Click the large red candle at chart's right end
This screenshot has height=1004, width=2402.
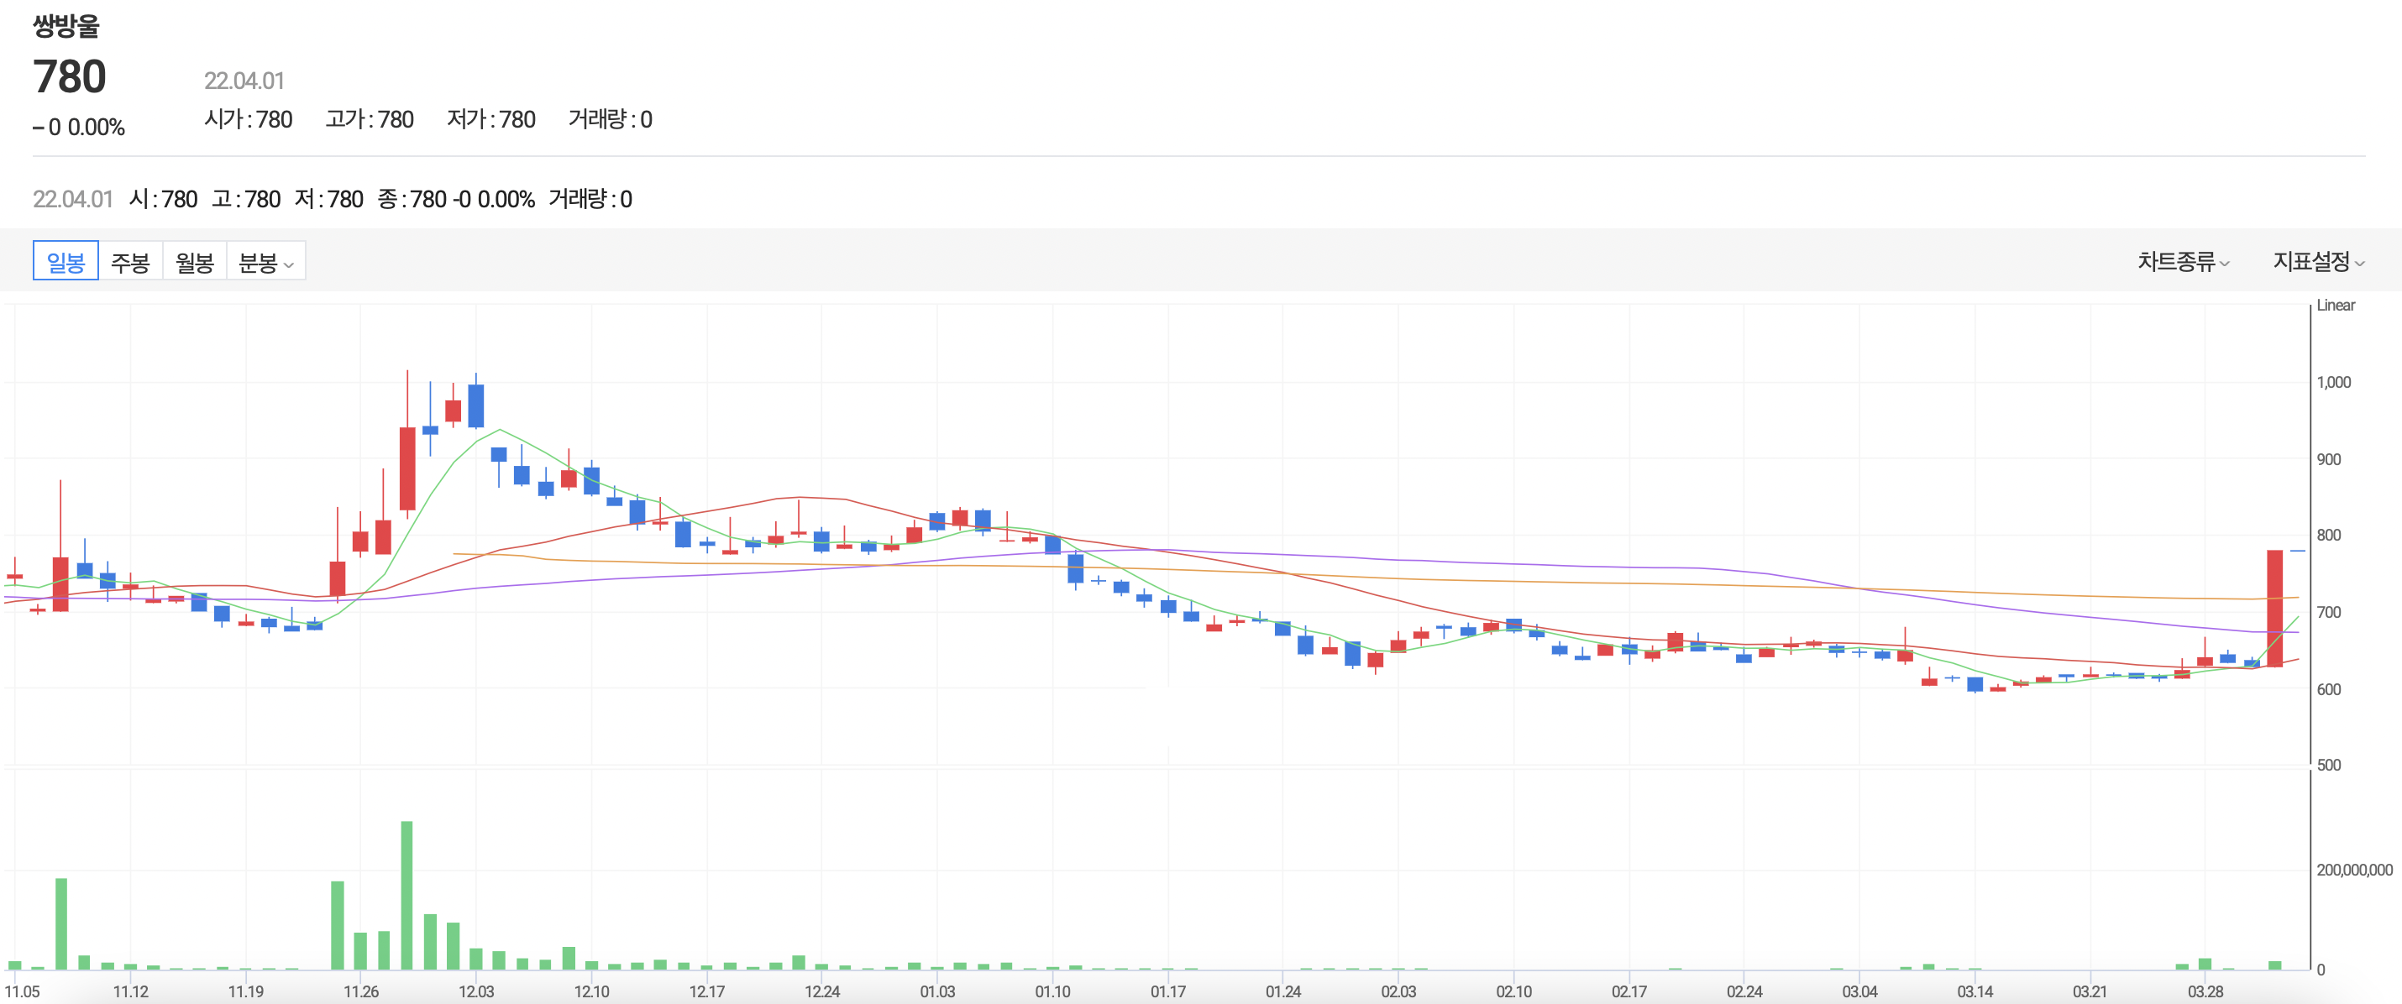pyautogui.click(x=2274, y=608)
